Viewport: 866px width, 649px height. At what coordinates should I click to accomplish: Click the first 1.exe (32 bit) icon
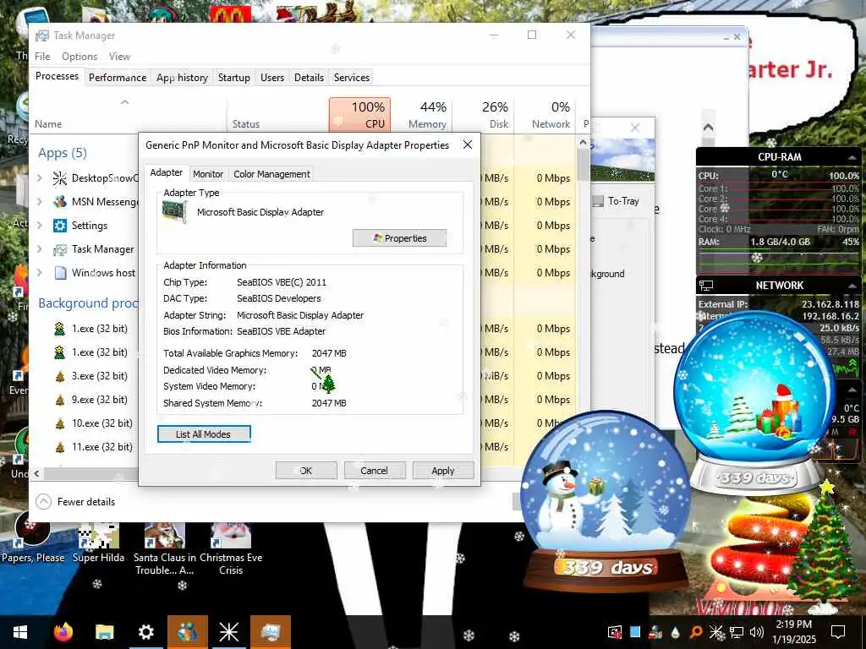pyautogui.click(x=60, y=329)
